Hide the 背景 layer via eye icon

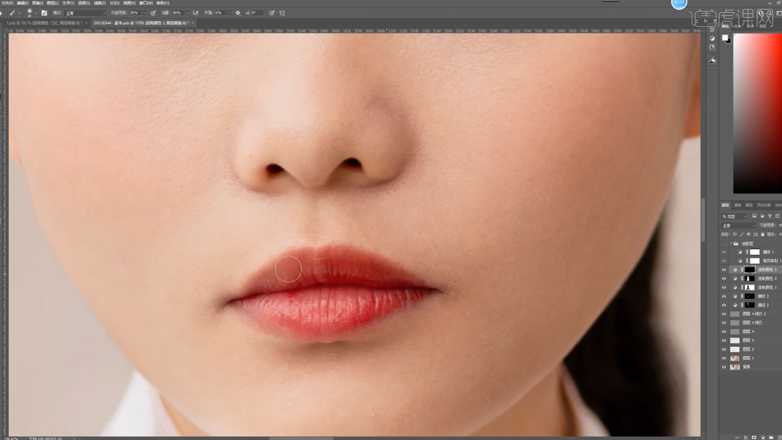(724, 367)
